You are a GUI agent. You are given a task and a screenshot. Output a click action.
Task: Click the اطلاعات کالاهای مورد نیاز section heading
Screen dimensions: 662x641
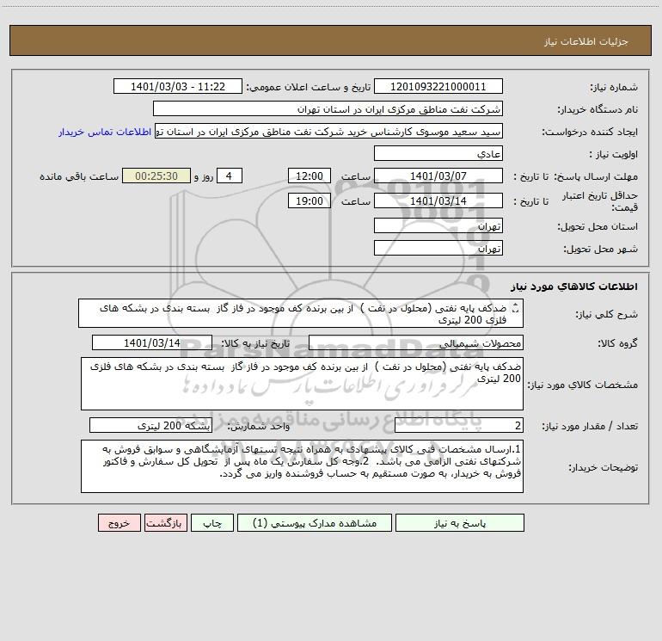click(x=574, y=287)
